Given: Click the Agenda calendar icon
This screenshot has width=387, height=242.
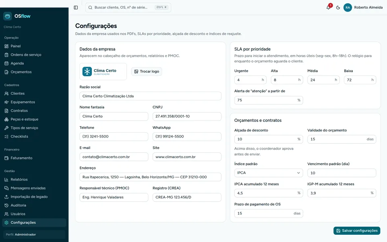Looking at the screenshot, I should click(6, 63).
